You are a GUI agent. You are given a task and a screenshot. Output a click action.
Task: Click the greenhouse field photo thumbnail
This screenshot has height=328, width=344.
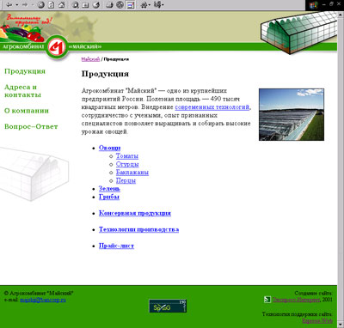pyautogui.click(x=292, y=114)
